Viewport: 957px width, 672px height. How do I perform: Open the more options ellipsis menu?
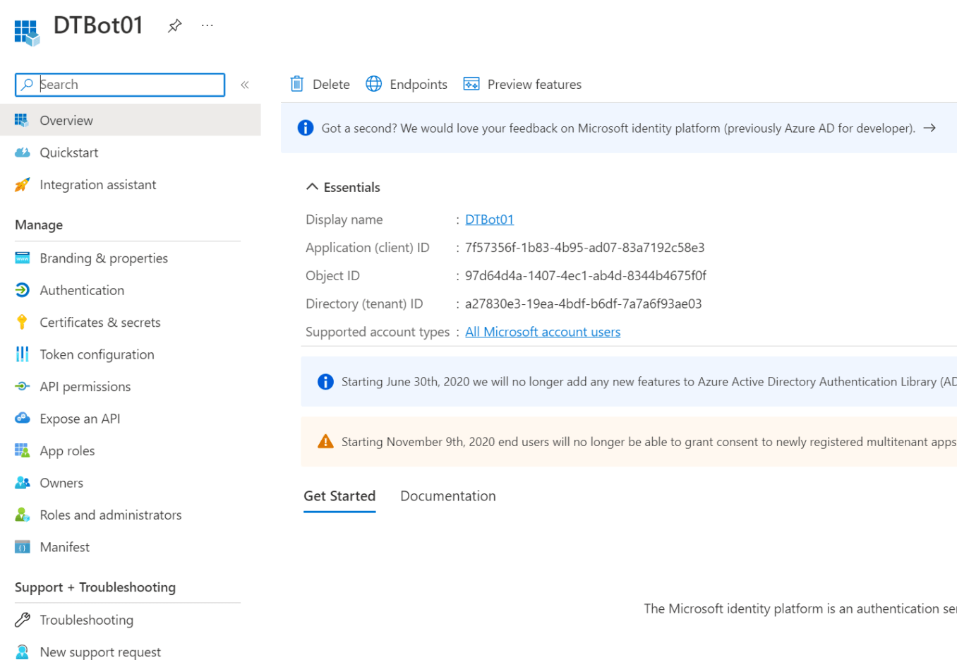pyautogui.click(x=207, y=25)
